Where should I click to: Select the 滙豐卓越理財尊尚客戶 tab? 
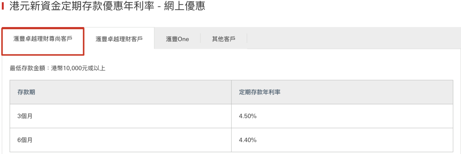point(43,39)
